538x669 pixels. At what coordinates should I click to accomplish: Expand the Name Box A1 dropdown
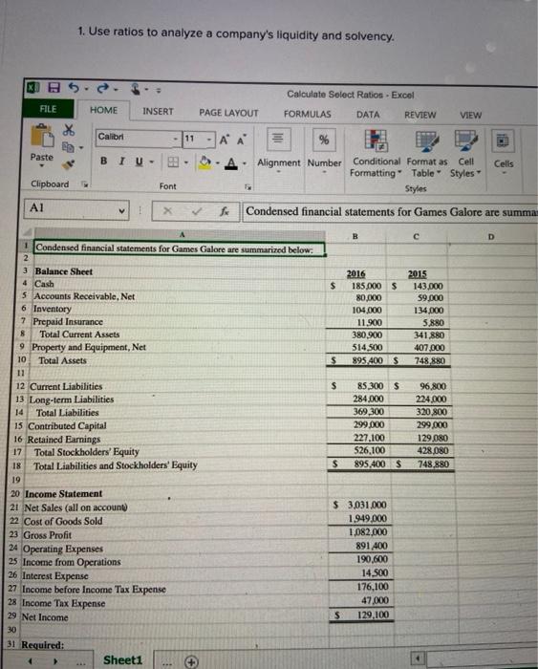tap(122, 210)
